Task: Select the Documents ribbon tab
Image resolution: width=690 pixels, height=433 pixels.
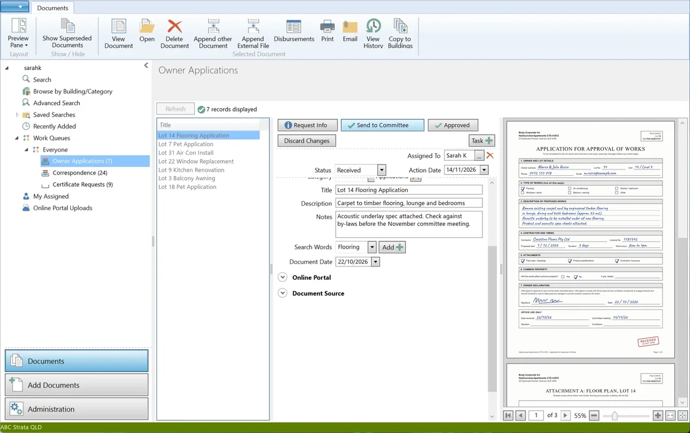Action: click(x=52, y=8)
